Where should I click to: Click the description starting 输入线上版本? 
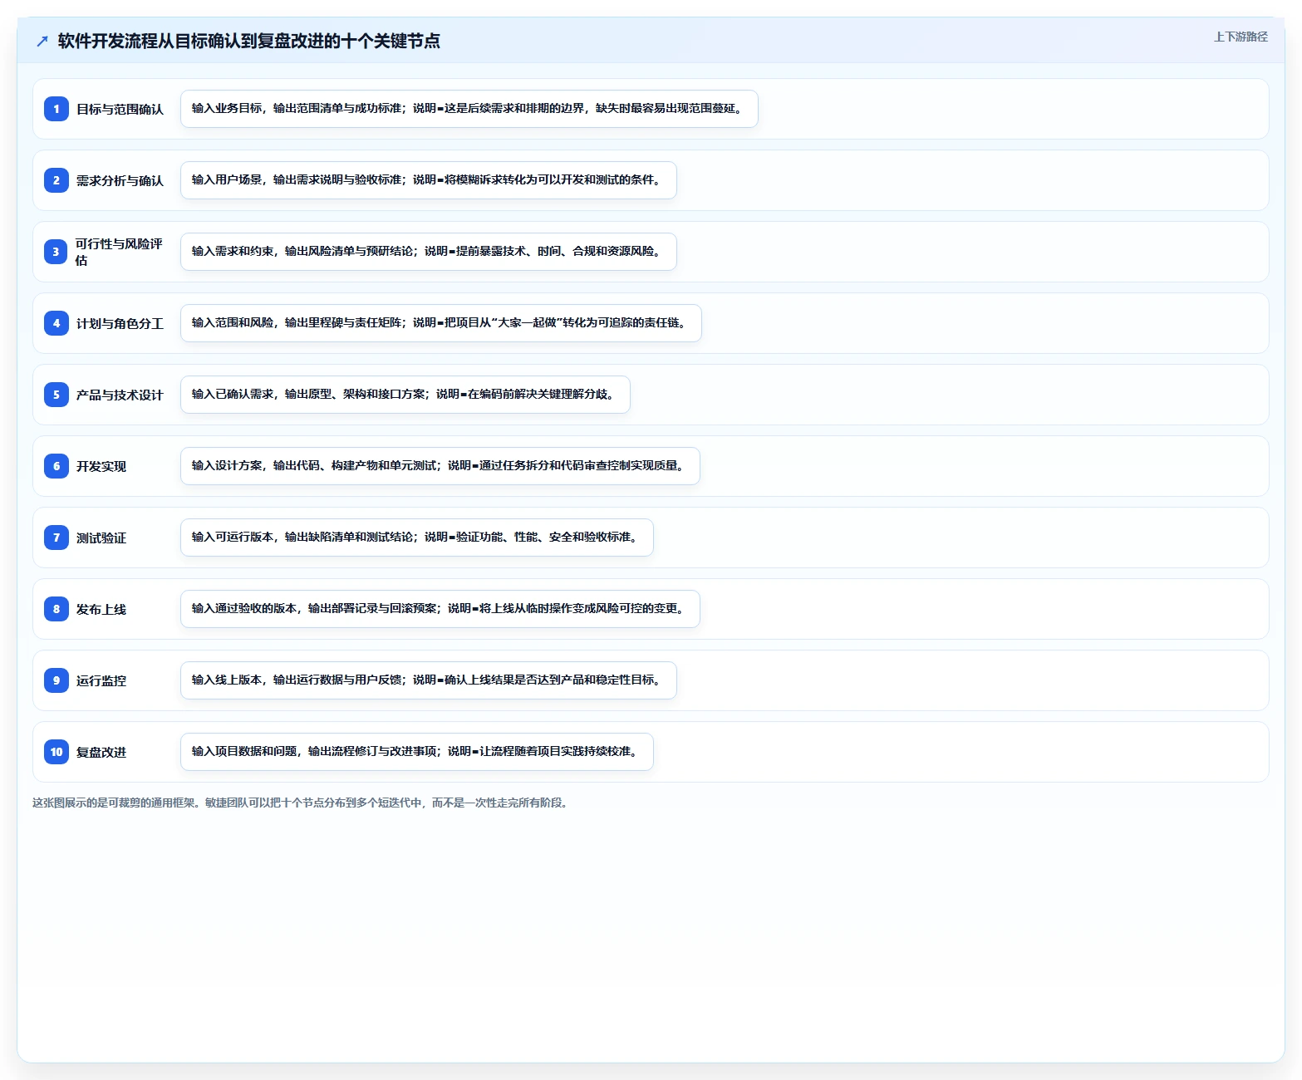point(429,680)
